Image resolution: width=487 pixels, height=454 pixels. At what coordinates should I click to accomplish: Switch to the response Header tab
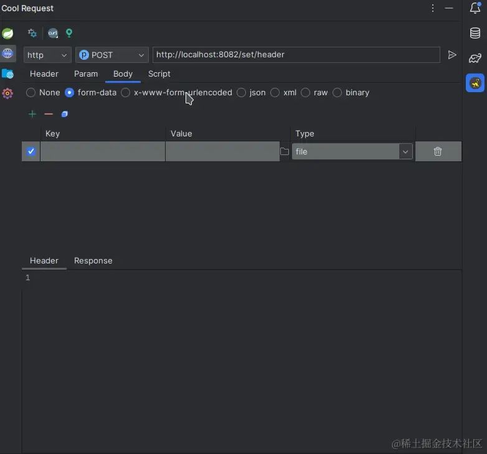pos(44,260)
